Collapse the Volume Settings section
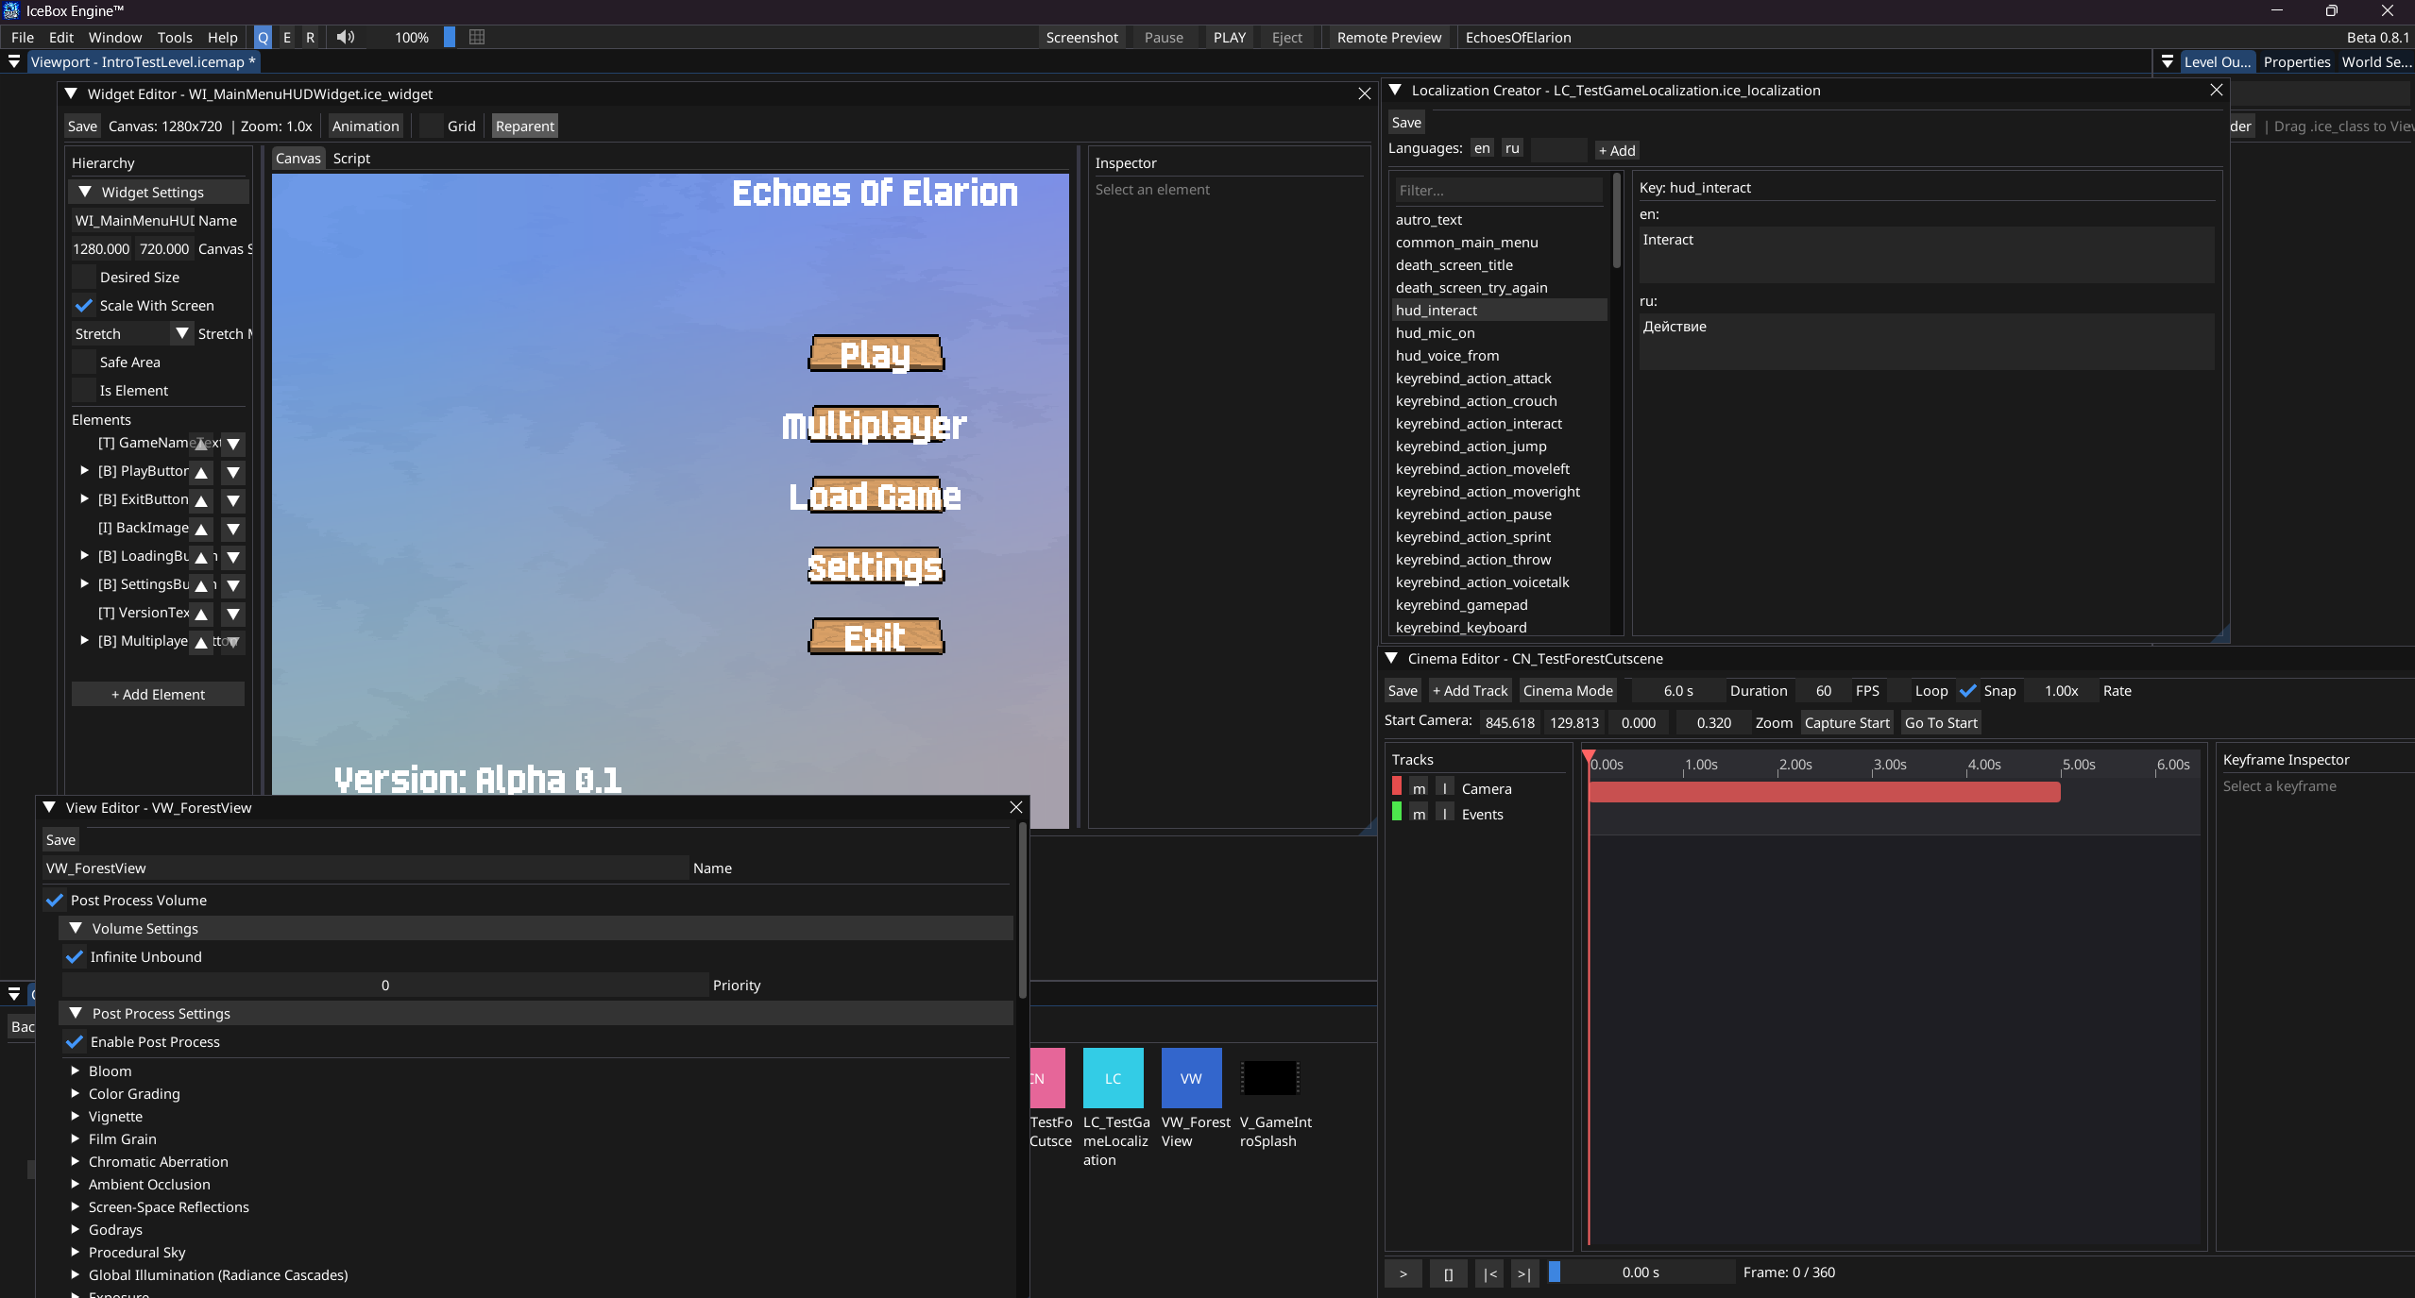The width and height of the screenshot is (2415, 1298). (x=76, y=928)
